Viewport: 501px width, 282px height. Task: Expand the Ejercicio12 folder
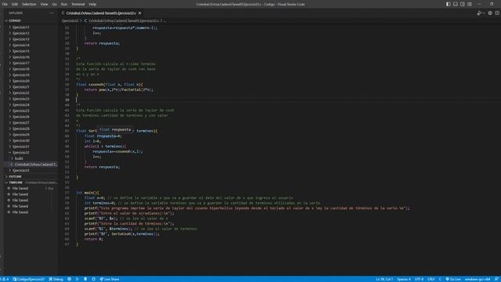pos(31,33)
